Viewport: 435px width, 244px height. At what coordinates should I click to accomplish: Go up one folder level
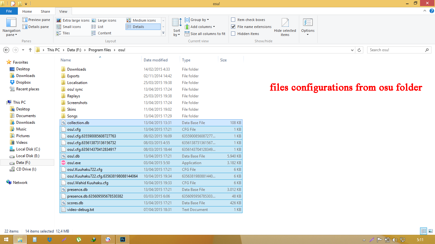(x=30, y=50)
